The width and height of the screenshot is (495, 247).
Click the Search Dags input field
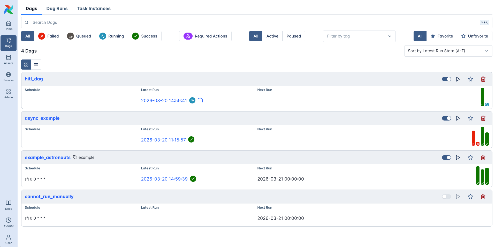(155, 23)
